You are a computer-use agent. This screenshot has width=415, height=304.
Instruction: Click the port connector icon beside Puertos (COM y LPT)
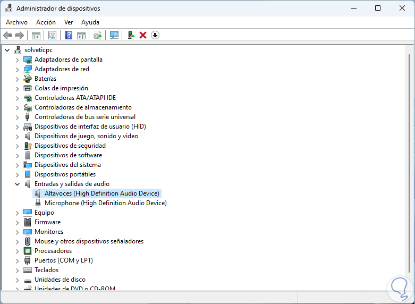click(28, 260)
